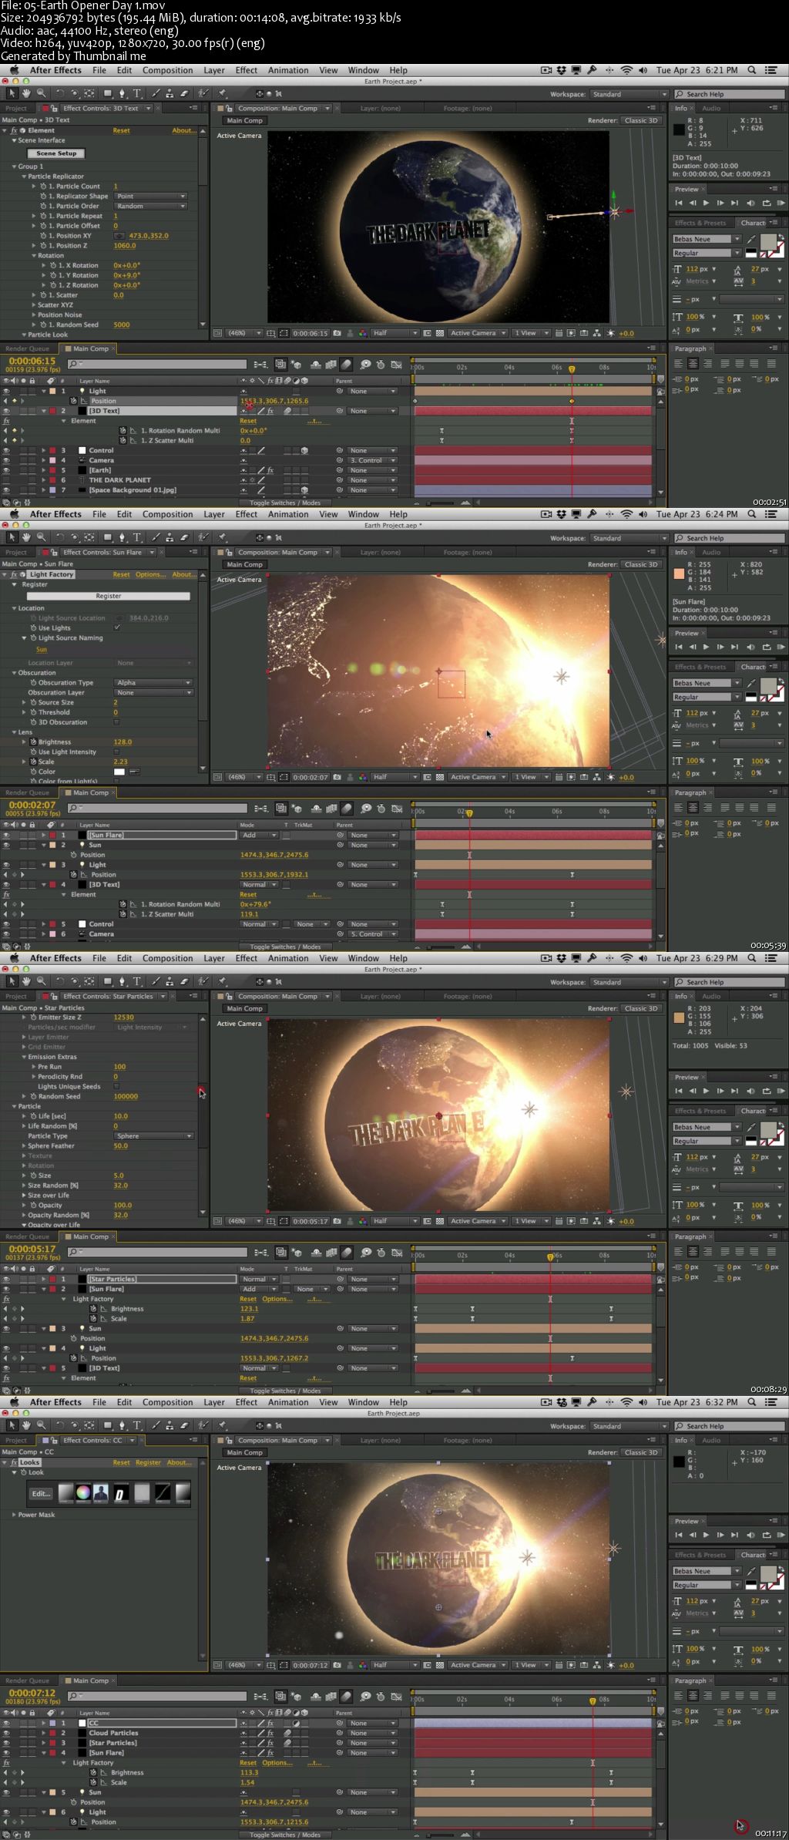The width and height of the screenshot is (789, 1840).
Task: Open the Particle Type Sphere dropdown
Action: coord(153,1136)
